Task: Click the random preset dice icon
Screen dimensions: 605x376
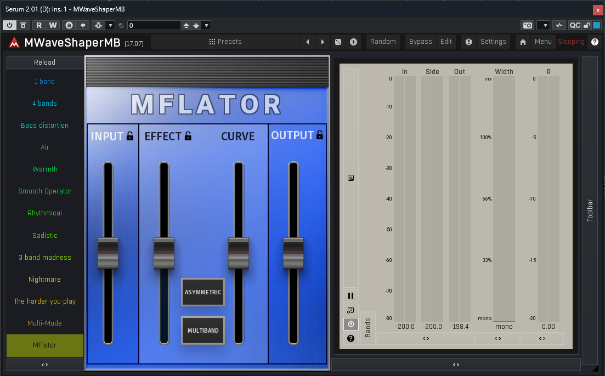Action: tap(338, 42)
